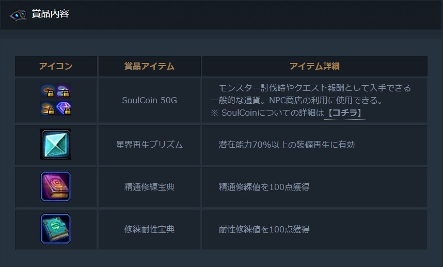Select the SoulCoin 50G item name
Screen dimensions: 443x267
click(x=149, y=100)
